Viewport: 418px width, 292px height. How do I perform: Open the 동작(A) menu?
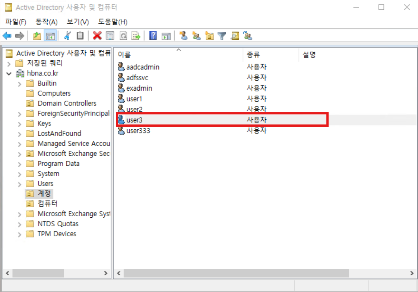click(47, 22)
